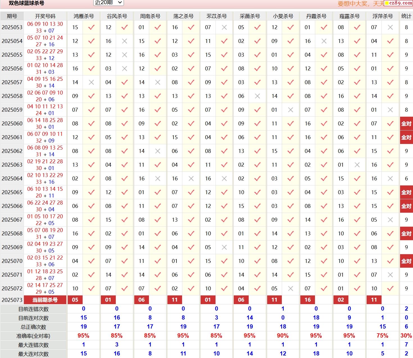This screenshot has height=358, width=413.
Task: Click the red 全对 badge in row 2025061
Action: tap(406, 137)
